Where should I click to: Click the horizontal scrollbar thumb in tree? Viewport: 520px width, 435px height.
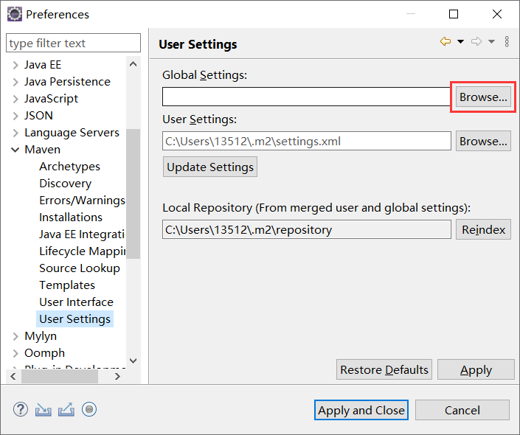[60, 376]
